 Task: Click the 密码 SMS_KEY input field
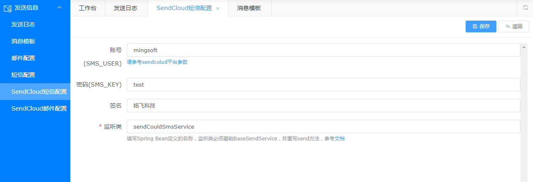323,84
